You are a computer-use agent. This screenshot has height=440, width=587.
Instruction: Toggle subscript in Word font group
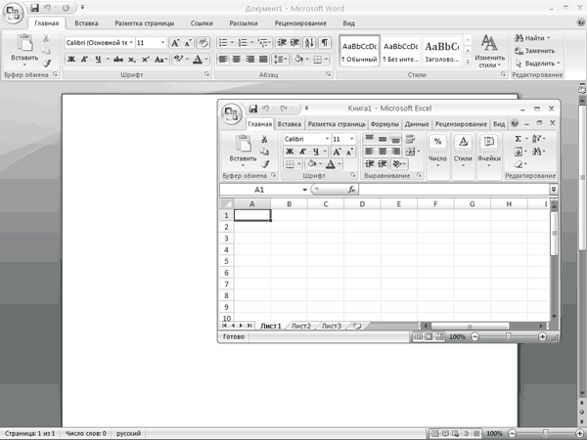pos(132,59)
